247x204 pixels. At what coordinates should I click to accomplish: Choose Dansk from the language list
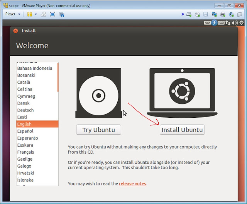pos(37,103)
